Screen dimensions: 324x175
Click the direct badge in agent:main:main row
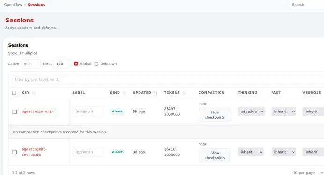(x=117, y=112)
